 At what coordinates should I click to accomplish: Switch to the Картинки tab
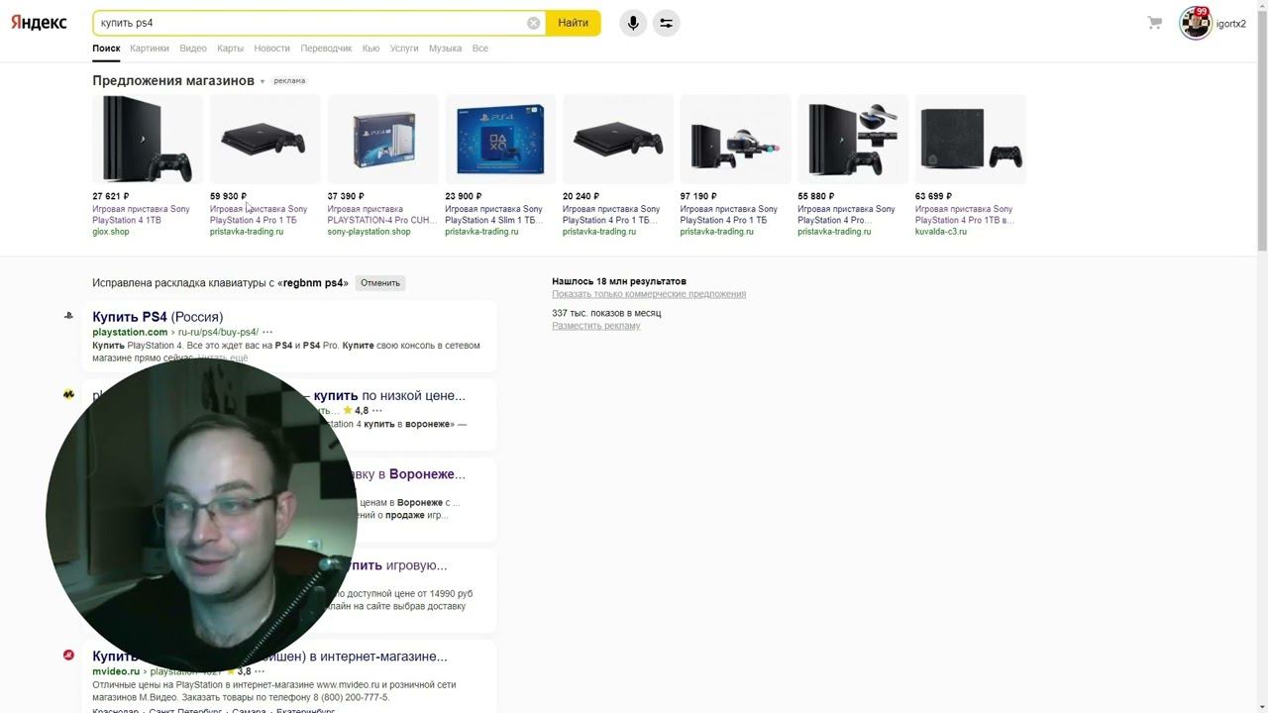[150, 49]
